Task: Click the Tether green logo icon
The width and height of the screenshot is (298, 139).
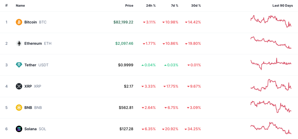Action: pyautogui.click(x=19, y=65)
